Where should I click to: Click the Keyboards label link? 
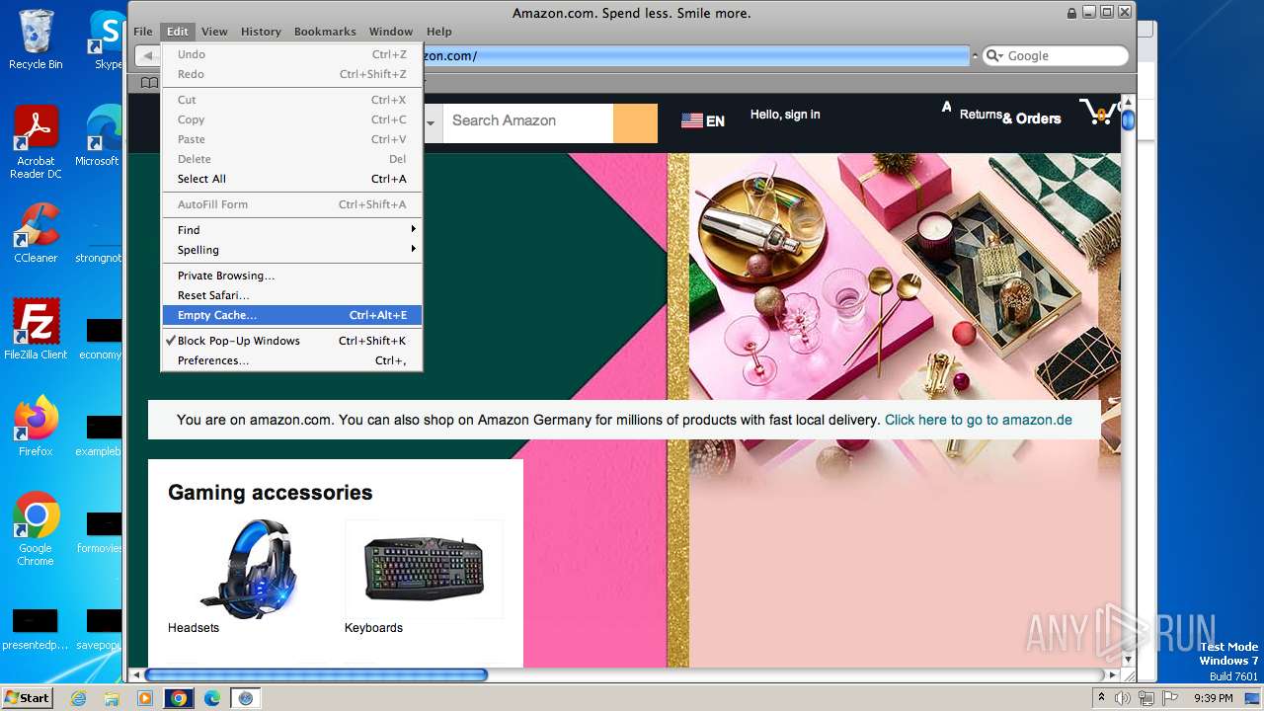pyautogui.click(x=373, y=628)
